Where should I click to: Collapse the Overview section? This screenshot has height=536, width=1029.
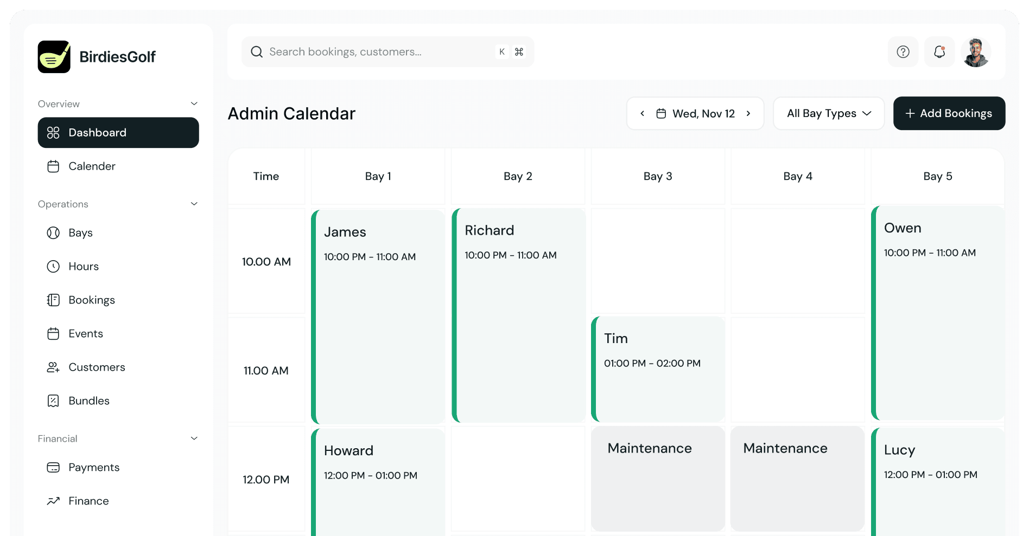coord(194,103)
